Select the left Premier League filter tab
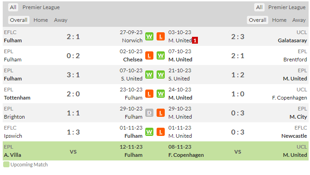This screenshot has height=175, width=310. click(x=41, y=7)
